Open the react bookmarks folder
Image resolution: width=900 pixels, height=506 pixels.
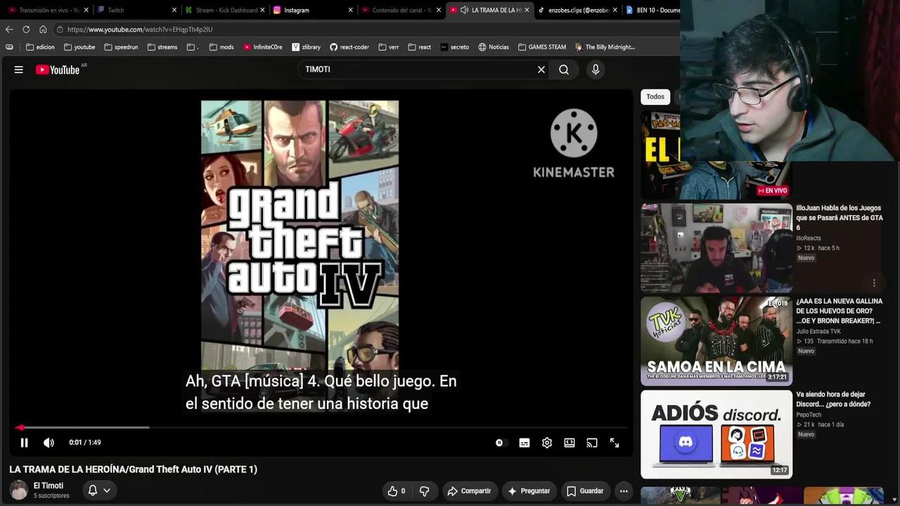419,47
